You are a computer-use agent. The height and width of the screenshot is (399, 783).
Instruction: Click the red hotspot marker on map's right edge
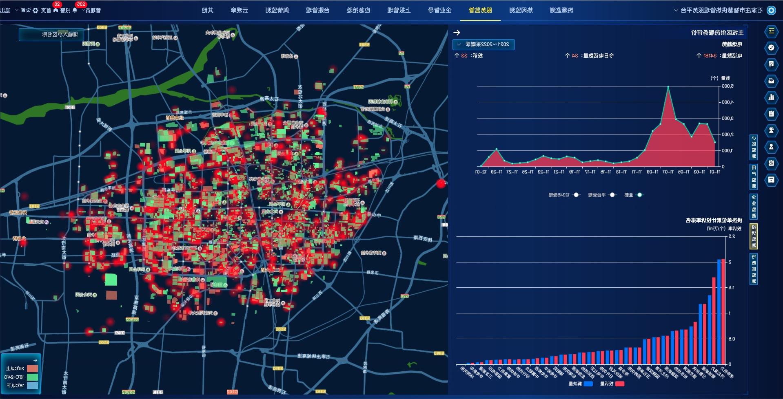(x=441, y=183)
